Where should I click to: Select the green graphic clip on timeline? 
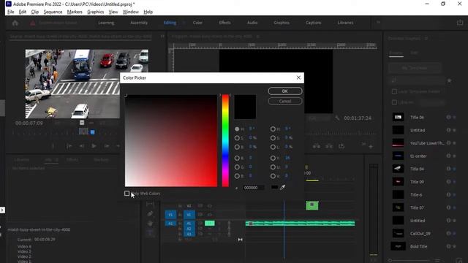coord(312,205)
